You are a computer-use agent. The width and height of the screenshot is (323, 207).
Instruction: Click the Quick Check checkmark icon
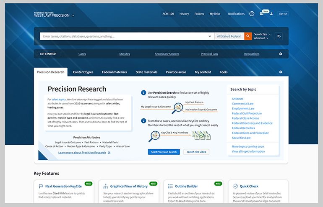(235, 187)
